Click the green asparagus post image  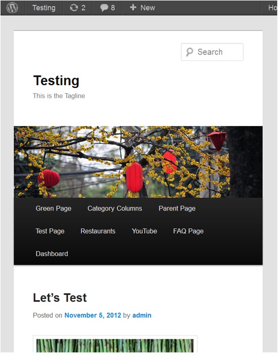pyautogui.click(x=115, y=345)
